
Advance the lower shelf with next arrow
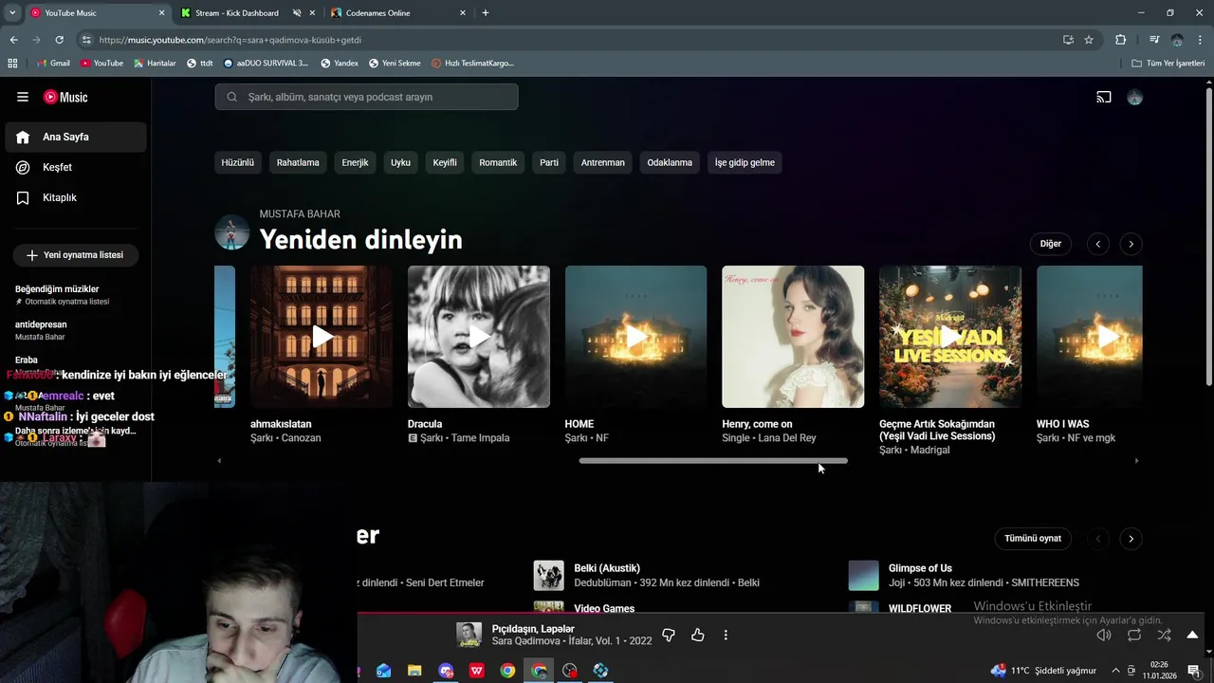pos(1131,538)
